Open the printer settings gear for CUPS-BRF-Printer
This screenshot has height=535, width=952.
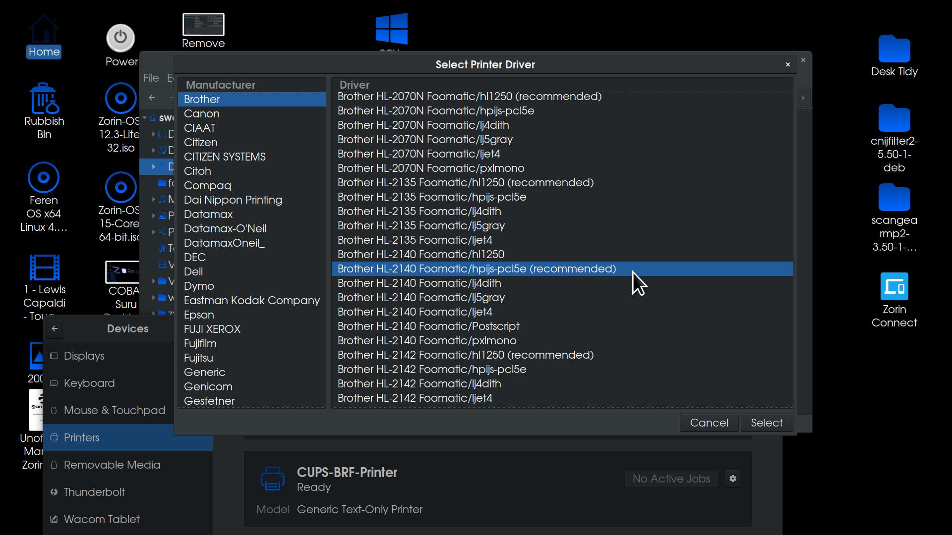point(732,479)
